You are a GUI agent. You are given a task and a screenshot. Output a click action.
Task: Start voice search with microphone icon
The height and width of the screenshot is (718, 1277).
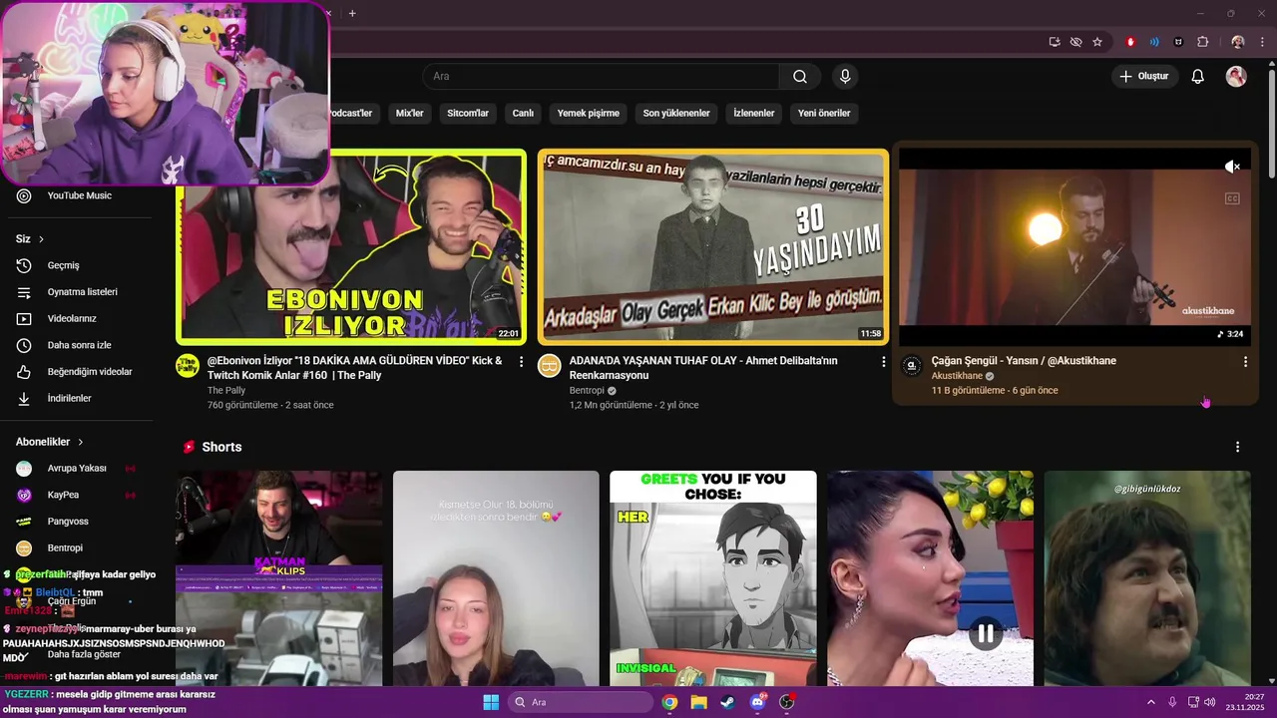845,77
